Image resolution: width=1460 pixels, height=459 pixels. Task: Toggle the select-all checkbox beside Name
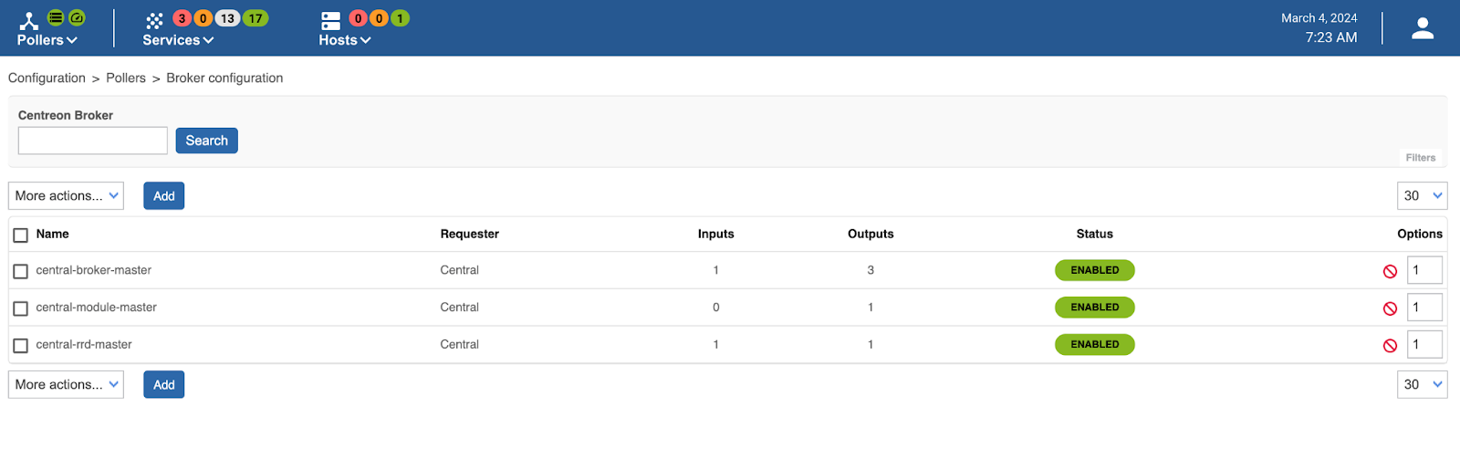pos(21,235)
